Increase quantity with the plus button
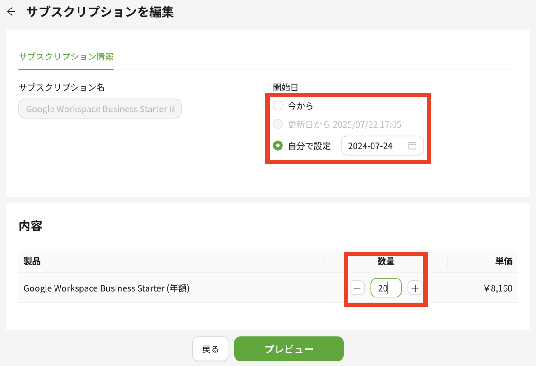 coord(415,288)
